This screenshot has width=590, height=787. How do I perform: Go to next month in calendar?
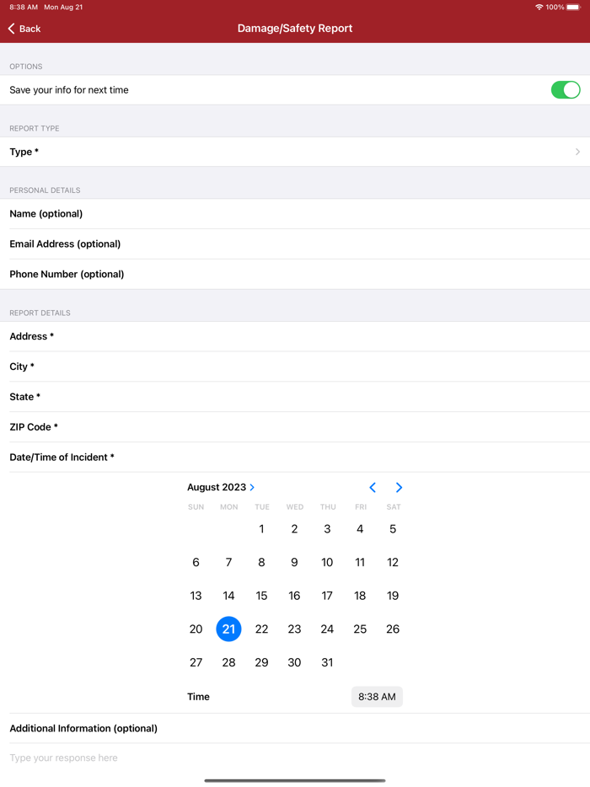point(399,487)
